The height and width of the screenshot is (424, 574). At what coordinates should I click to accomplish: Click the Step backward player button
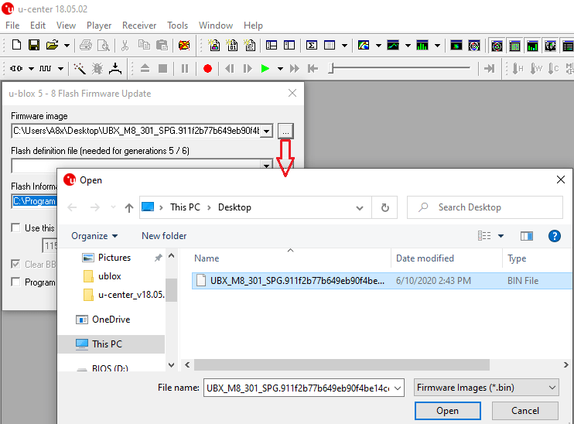(x=230, y=68)
